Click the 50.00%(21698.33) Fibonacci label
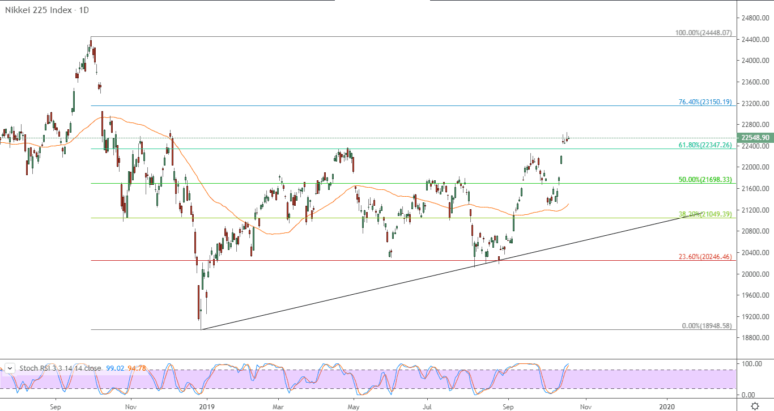 [705, 180]
